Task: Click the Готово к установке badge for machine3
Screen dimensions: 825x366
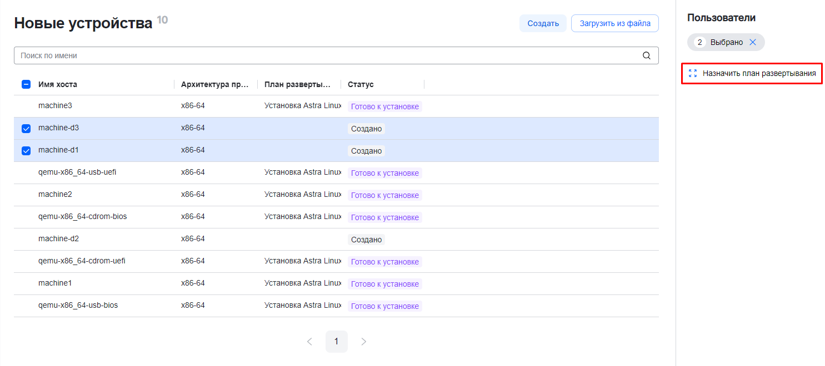Action: click(x=384, y=106)
